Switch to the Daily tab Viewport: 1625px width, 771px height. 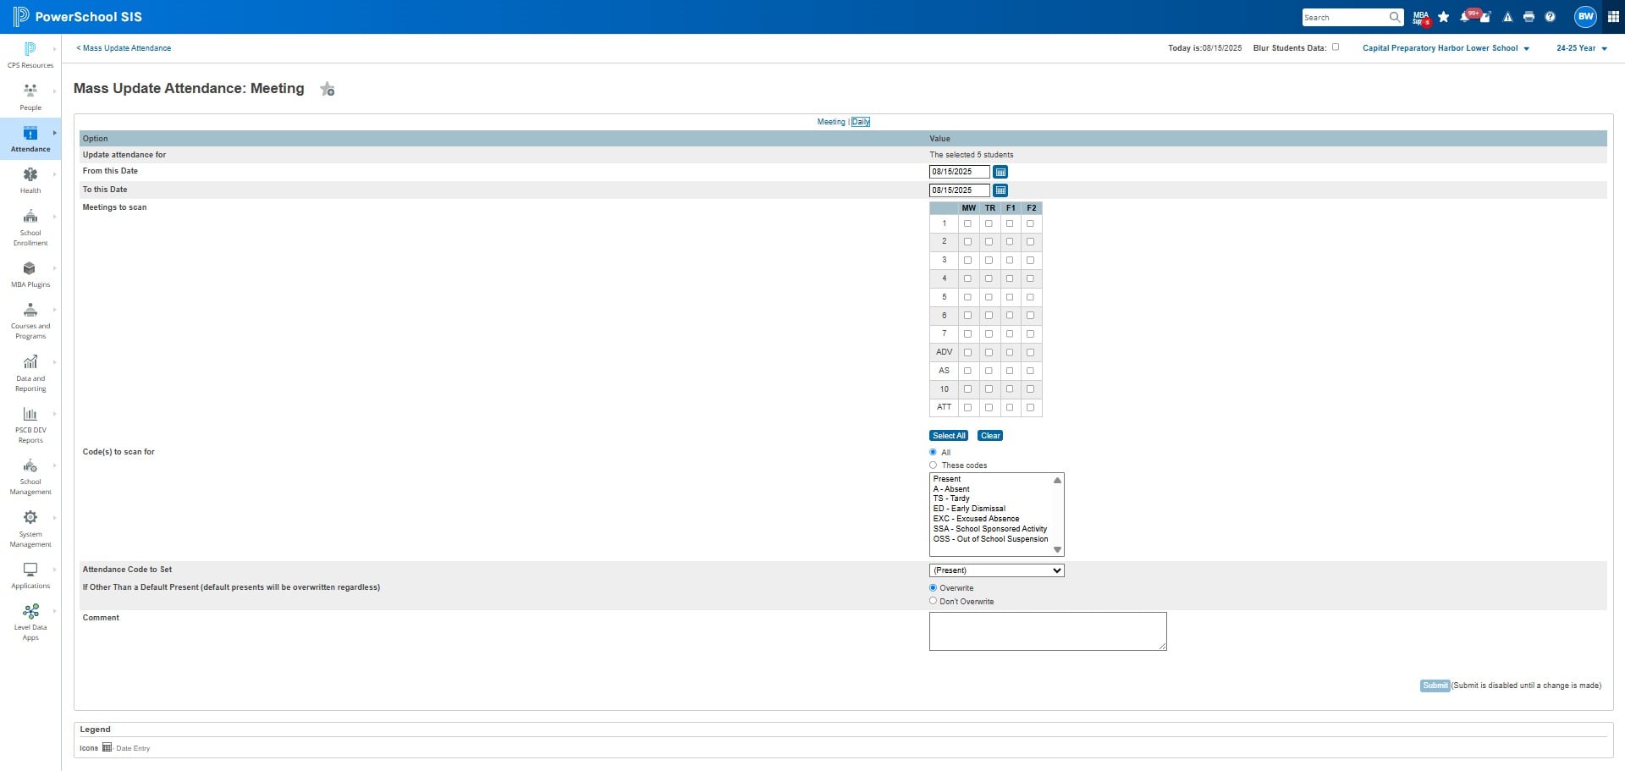click(861, 122)
